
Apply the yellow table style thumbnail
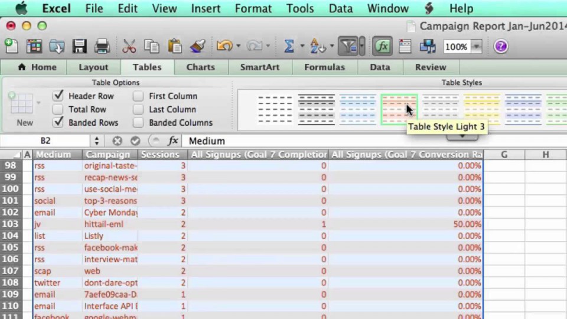[x=482, y=109]
